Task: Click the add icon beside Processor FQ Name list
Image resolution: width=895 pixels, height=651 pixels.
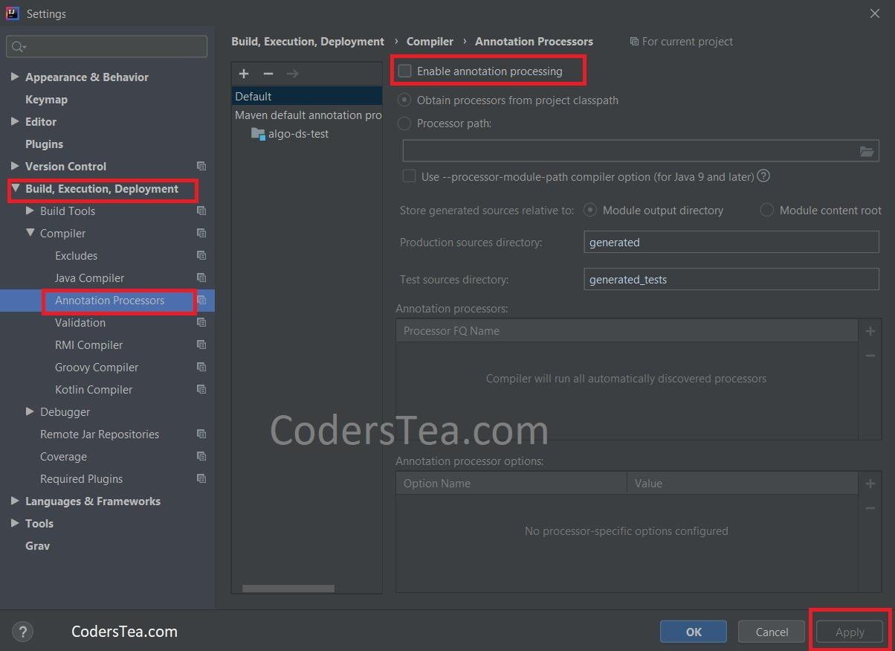Action: click(870, 331)
